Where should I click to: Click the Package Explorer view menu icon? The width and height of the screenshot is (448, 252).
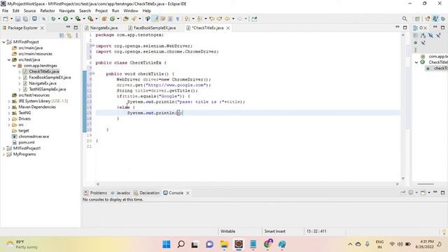click(77, 36)
